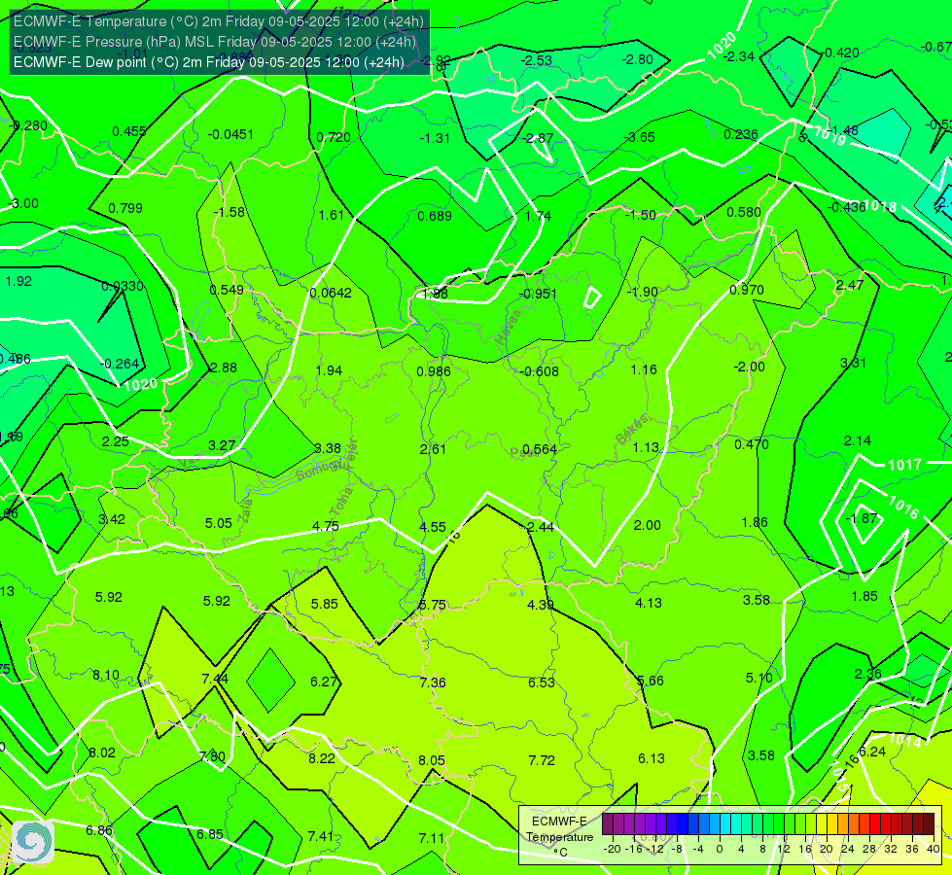
Task: Click the dew point value 0.986
Action: pyautogui.click(x=434, y=371)
